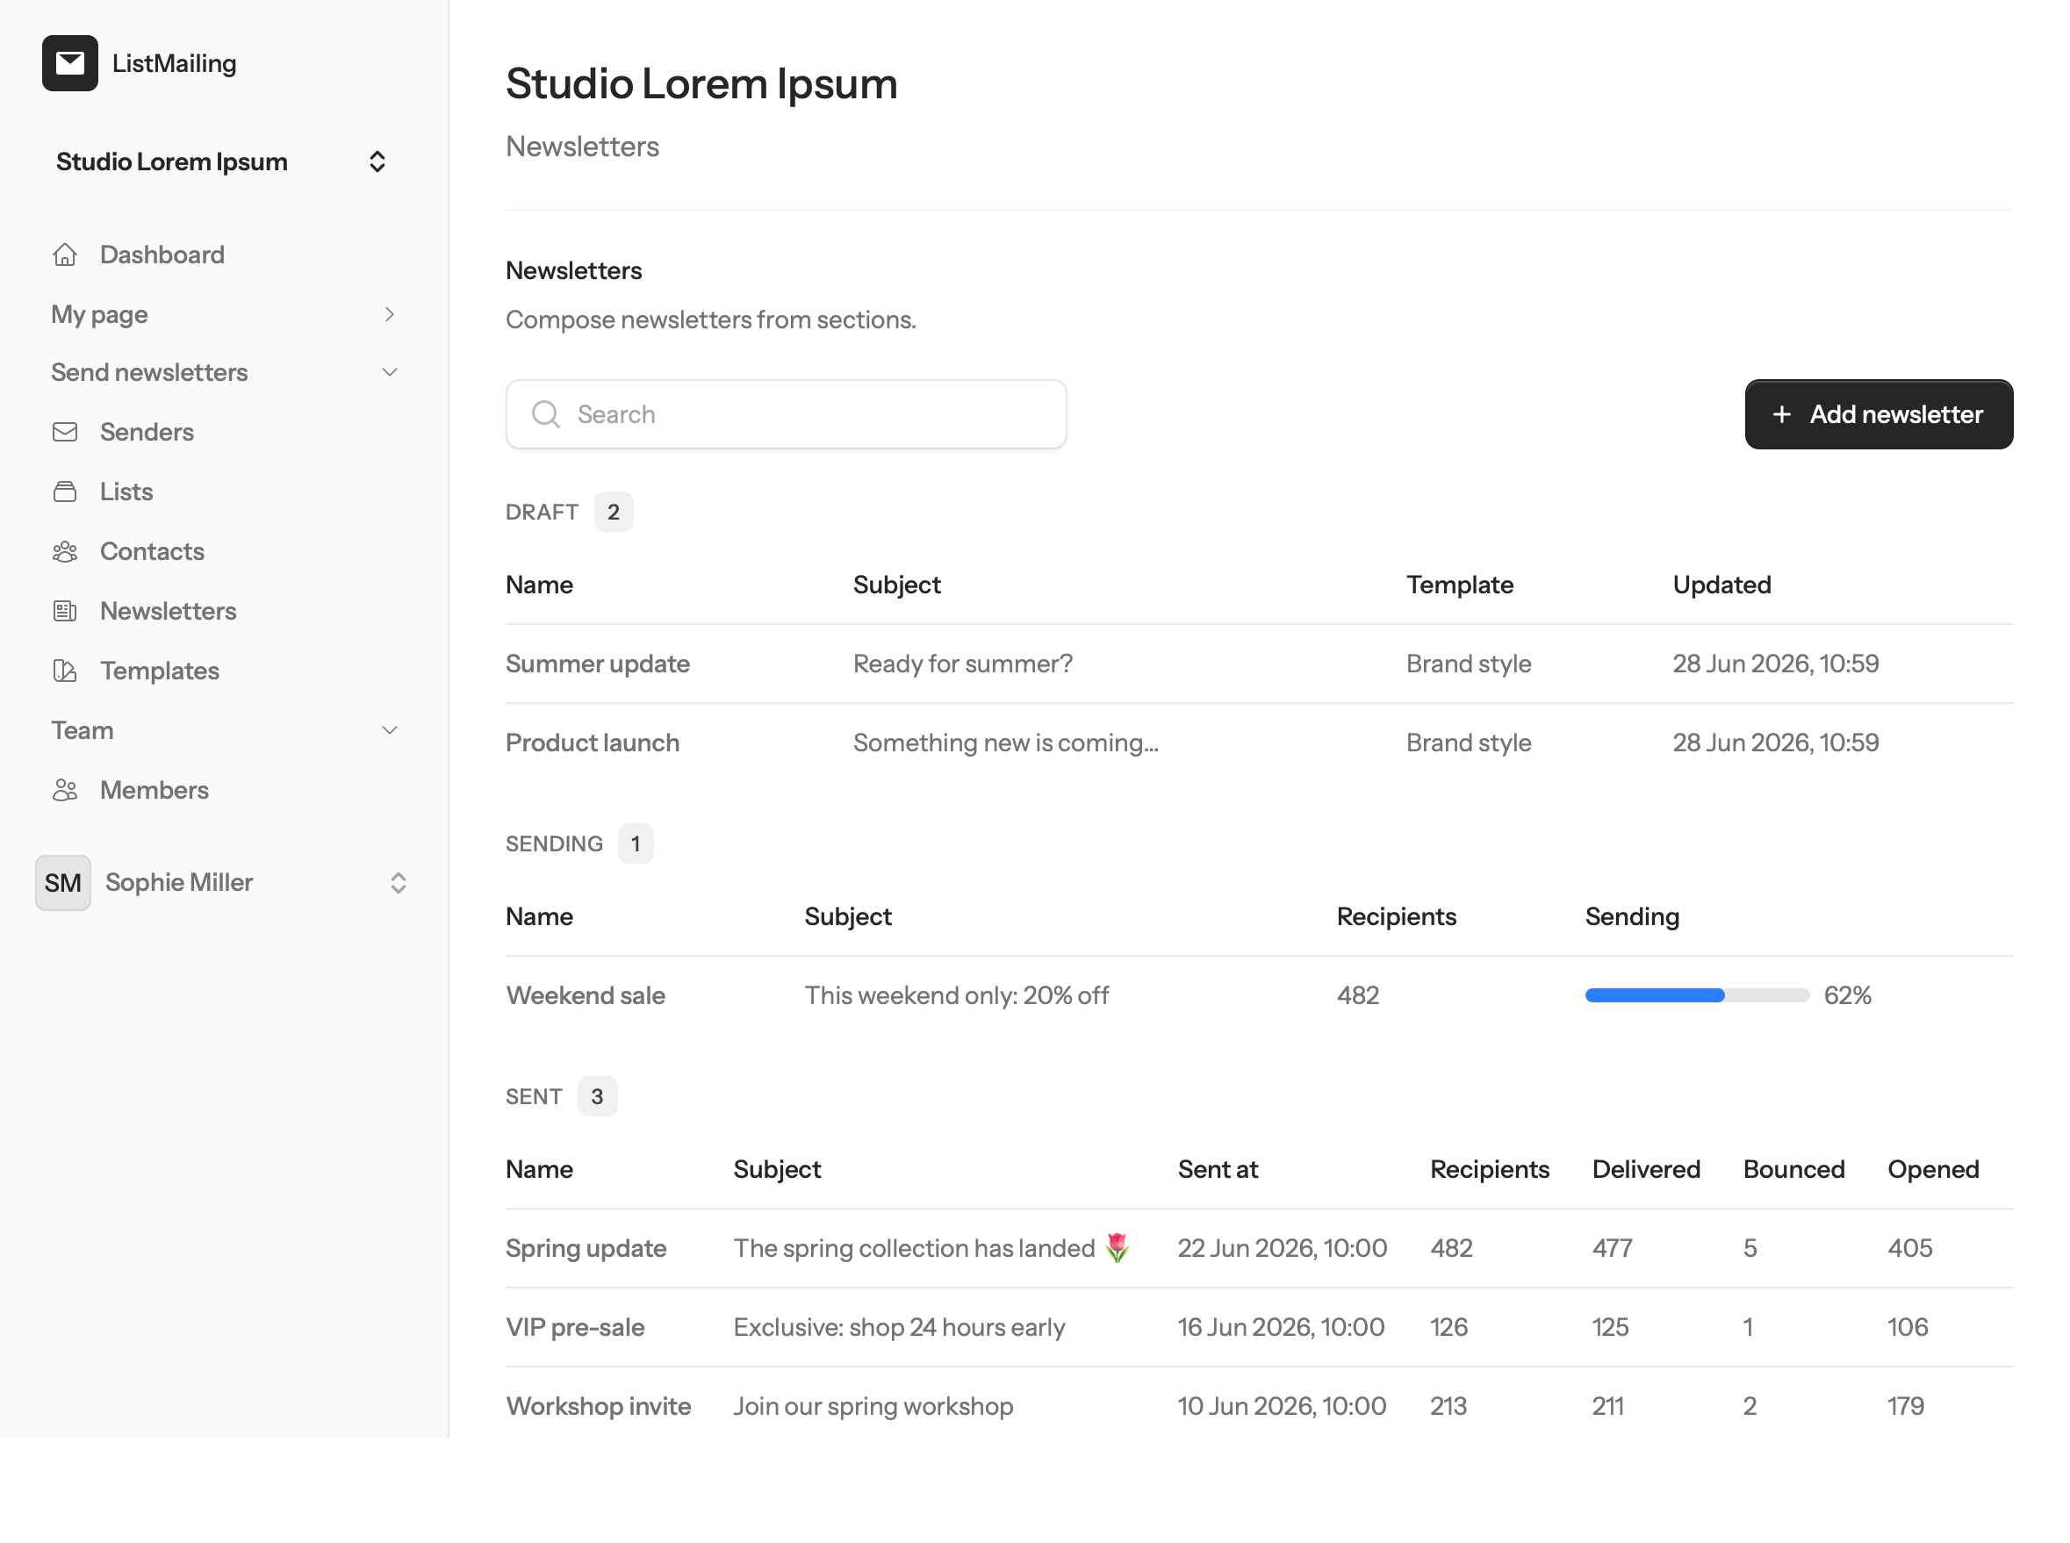Click recipients 482 in Weekend sale row

pos(1357,995)
